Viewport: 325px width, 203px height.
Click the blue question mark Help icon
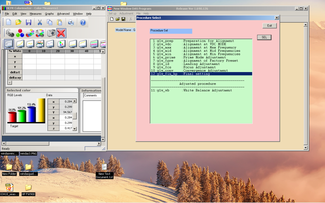coord(83,22)
